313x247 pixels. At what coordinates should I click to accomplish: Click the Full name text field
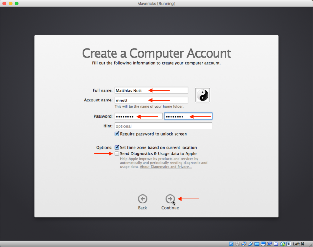click(151, 90)
